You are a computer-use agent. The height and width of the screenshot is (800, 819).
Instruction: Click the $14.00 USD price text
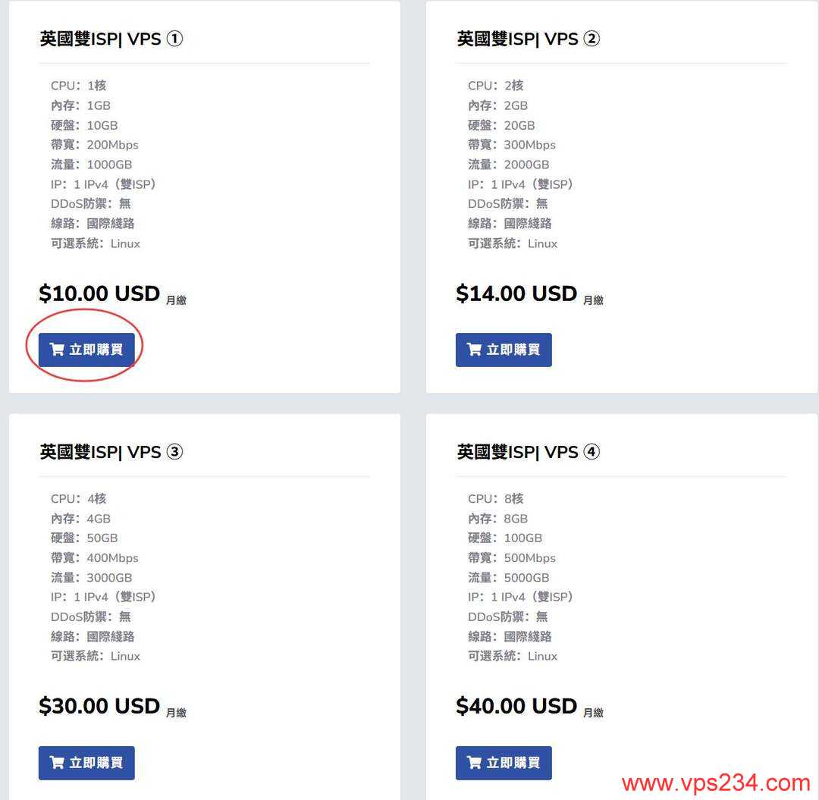pos(516,293)
